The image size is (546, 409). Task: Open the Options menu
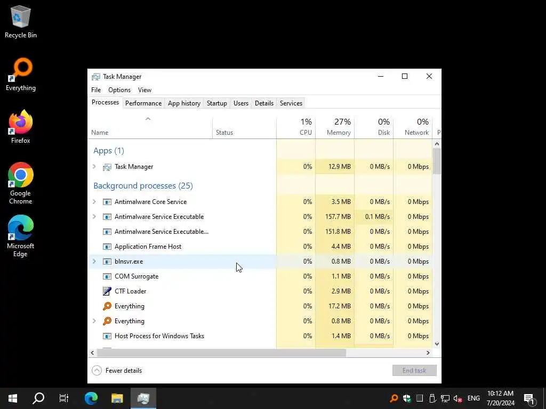click(119, 90)
